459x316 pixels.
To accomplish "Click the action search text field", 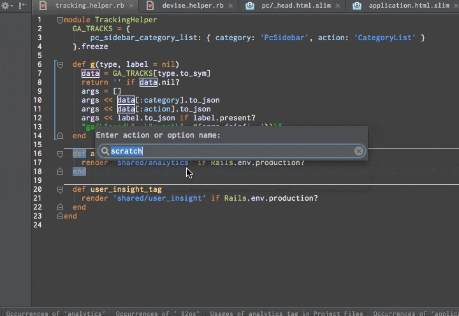I will tap(231, 151).
